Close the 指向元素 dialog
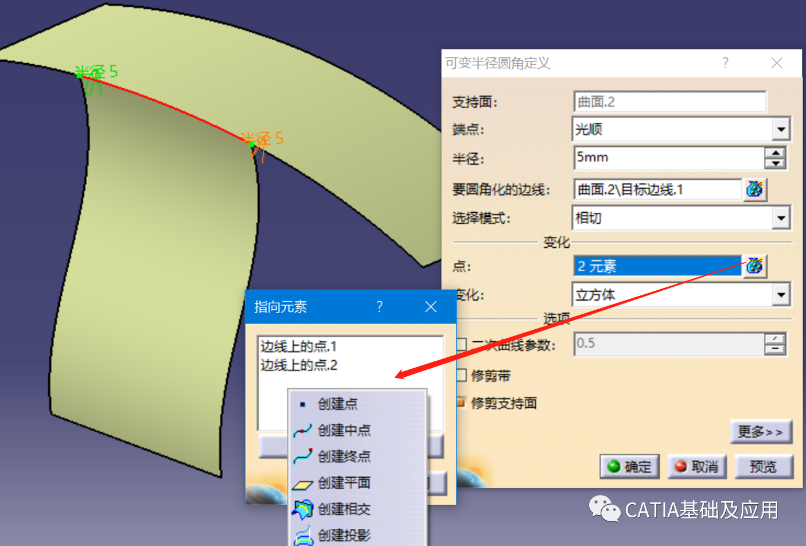The image size is (806, 546). pos(431,307)
